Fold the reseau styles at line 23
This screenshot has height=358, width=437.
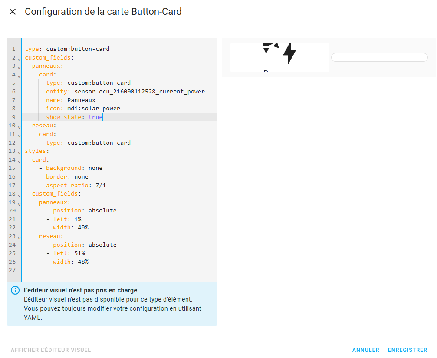(19, 237)
